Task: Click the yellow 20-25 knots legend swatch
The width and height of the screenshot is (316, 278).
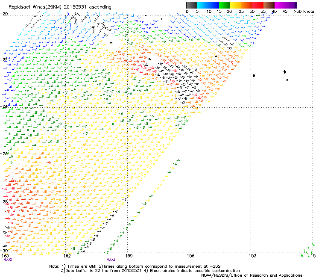Action: 236,5
